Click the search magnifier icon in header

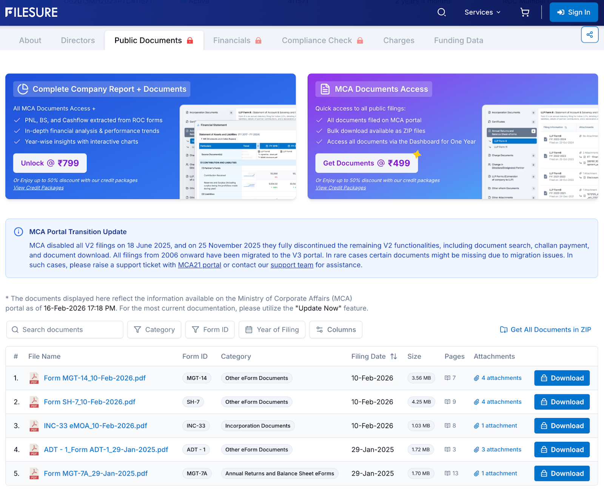click(x=441, y=12)
